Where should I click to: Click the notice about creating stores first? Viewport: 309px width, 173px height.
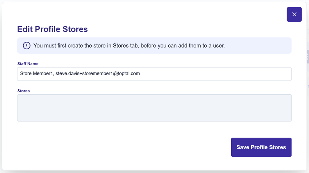[x=129, y=46]
